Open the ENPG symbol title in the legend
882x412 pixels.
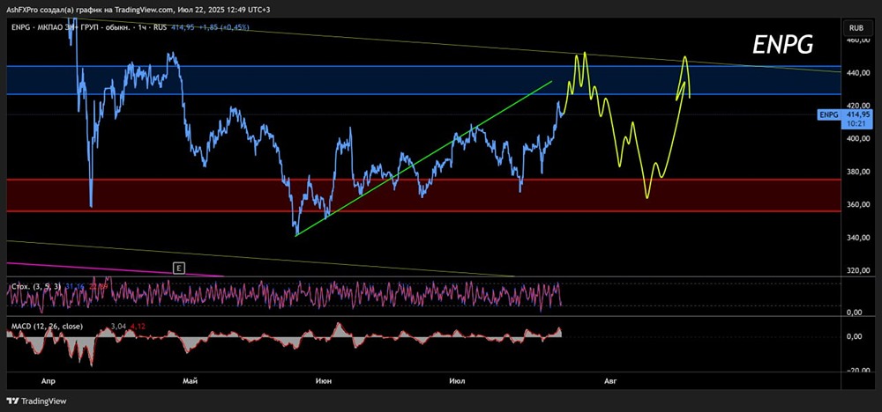pyautogui.click(x=22, y=27)
